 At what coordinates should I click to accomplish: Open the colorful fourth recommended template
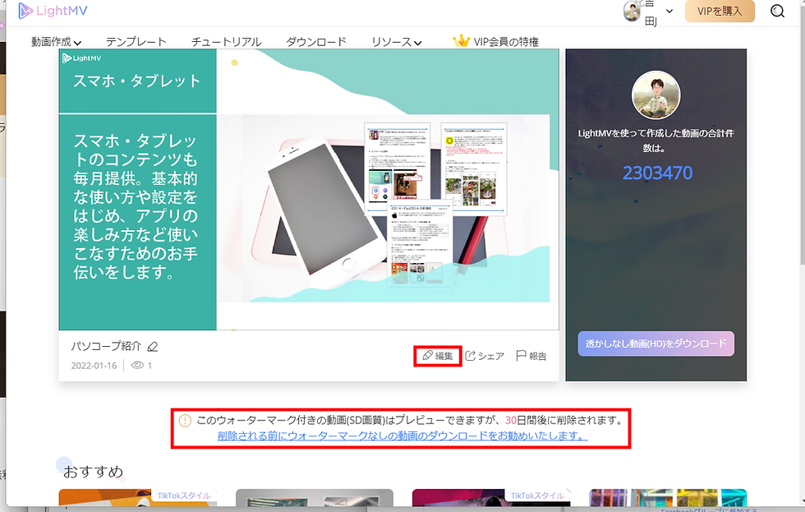pos(667,498)
